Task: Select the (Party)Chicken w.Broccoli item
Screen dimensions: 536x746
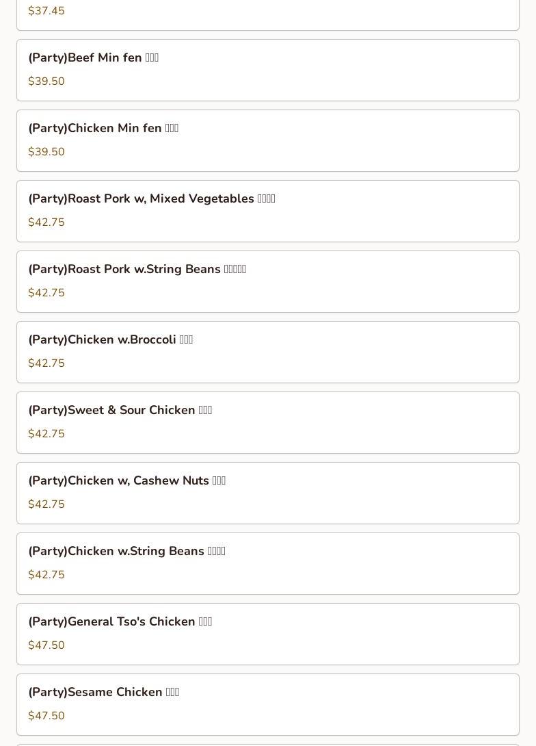Action: [110, 340]
